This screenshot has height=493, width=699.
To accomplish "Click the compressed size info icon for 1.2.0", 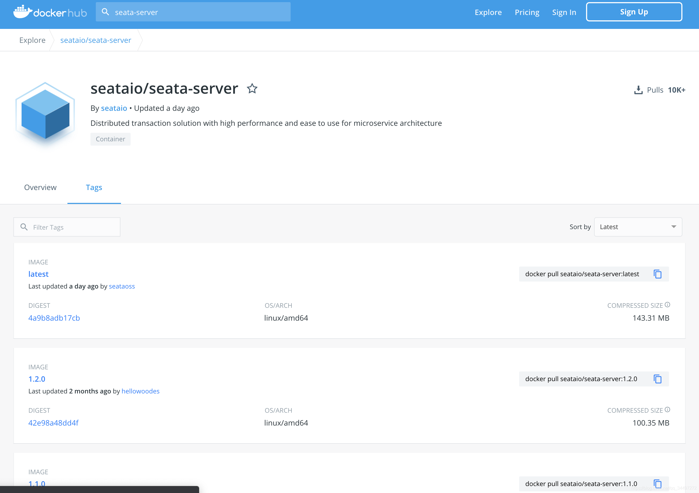I will click(x=667, y=409).
